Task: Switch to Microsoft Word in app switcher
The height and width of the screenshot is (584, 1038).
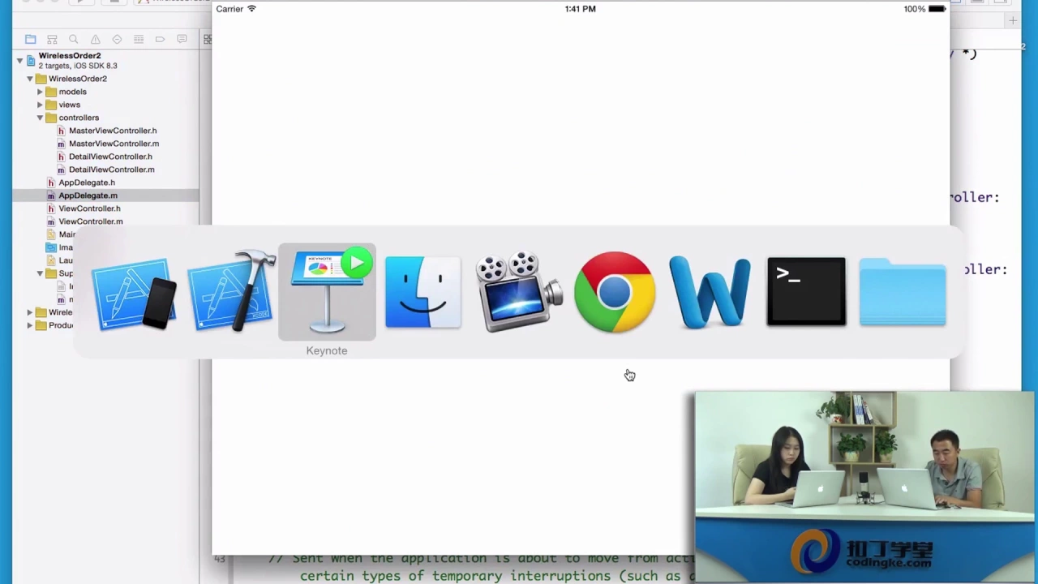Action: point(710,292)
